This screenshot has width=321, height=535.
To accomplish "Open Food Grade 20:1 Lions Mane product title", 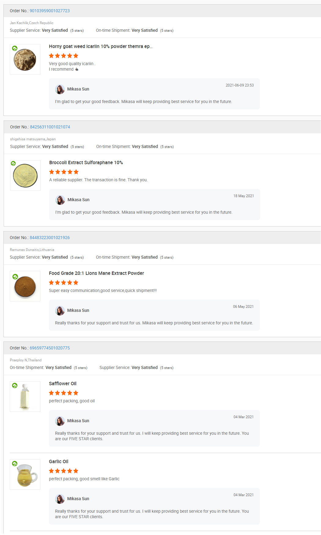I will pos(96,273).
